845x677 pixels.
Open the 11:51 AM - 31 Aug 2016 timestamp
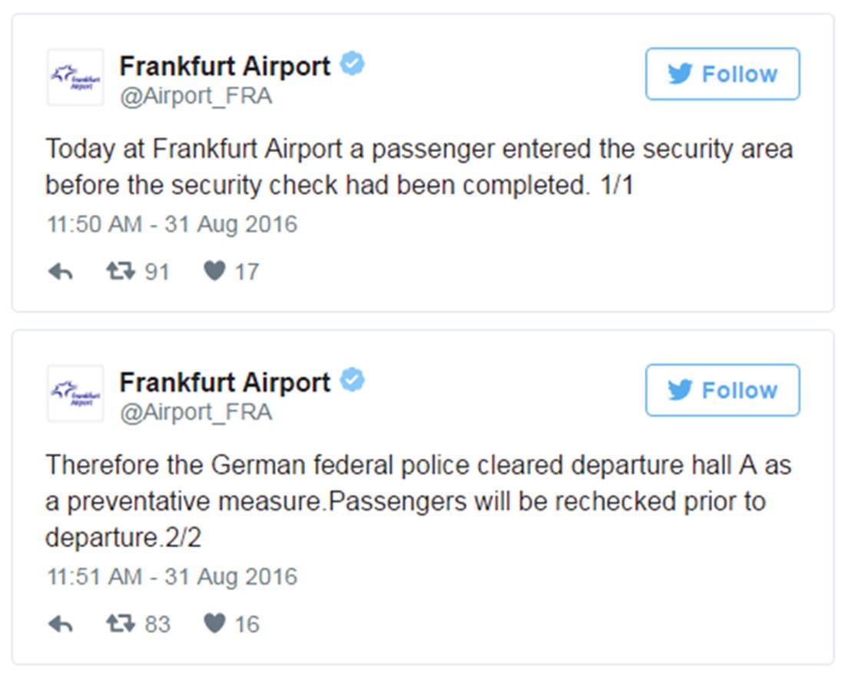(x=171, y=576)
